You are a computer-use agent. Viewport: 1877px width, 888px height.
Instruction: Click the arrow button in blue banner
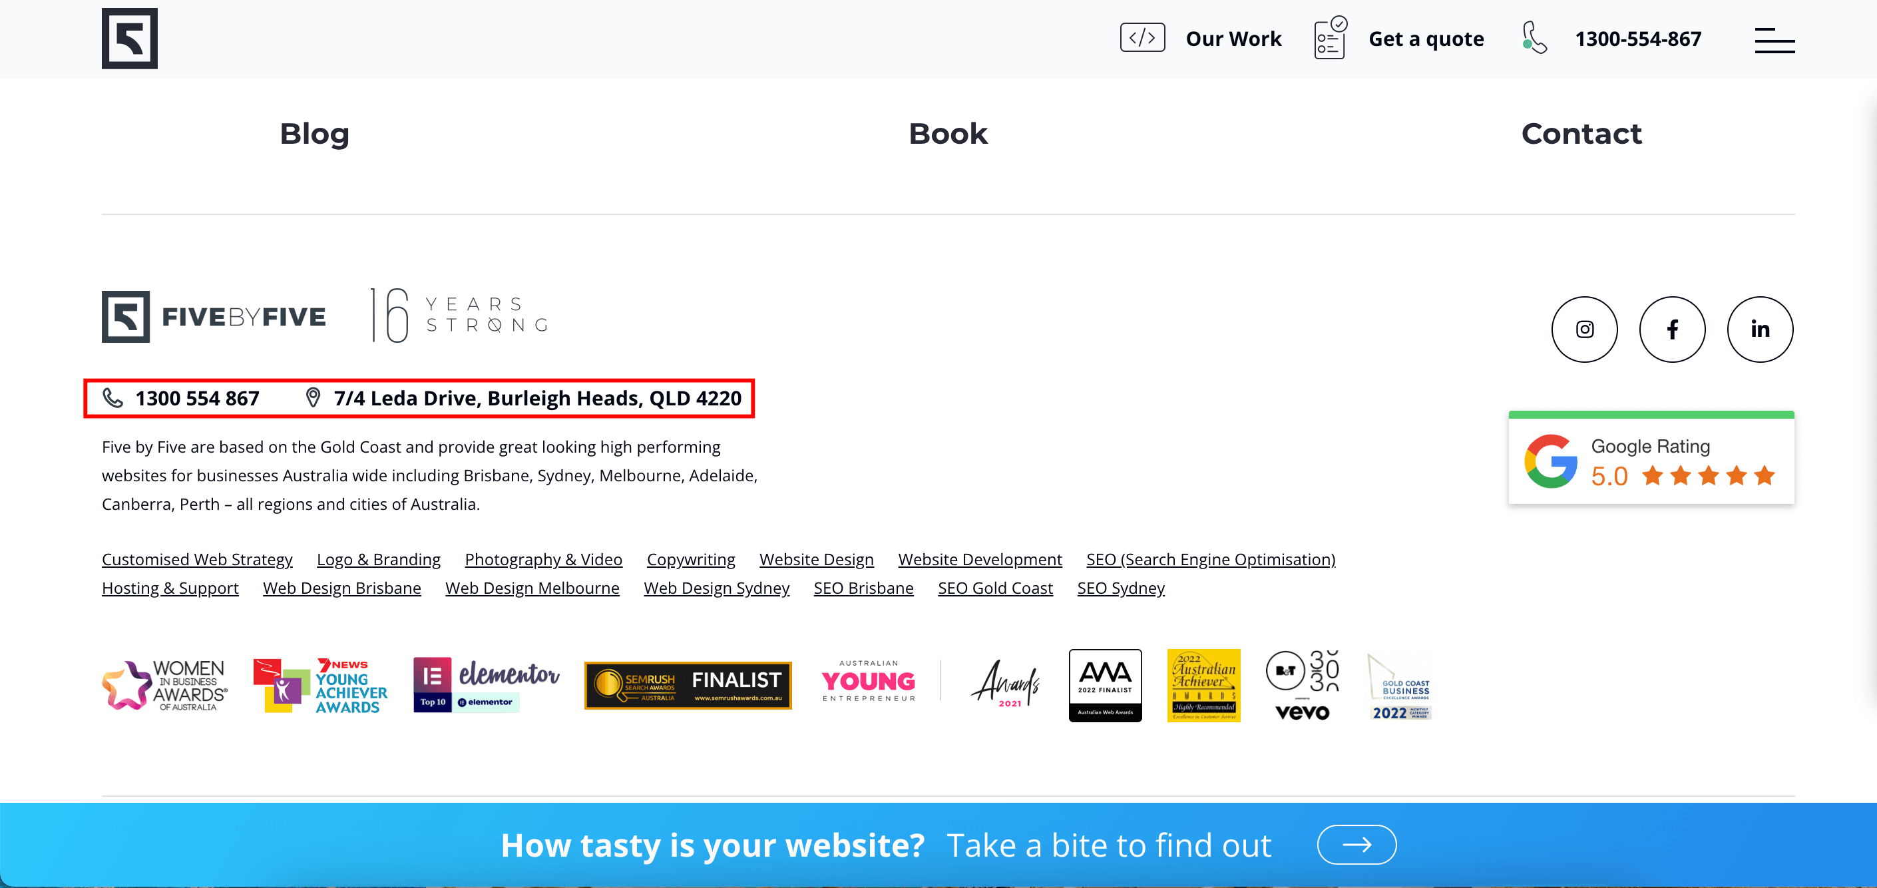coord(1356,844)
